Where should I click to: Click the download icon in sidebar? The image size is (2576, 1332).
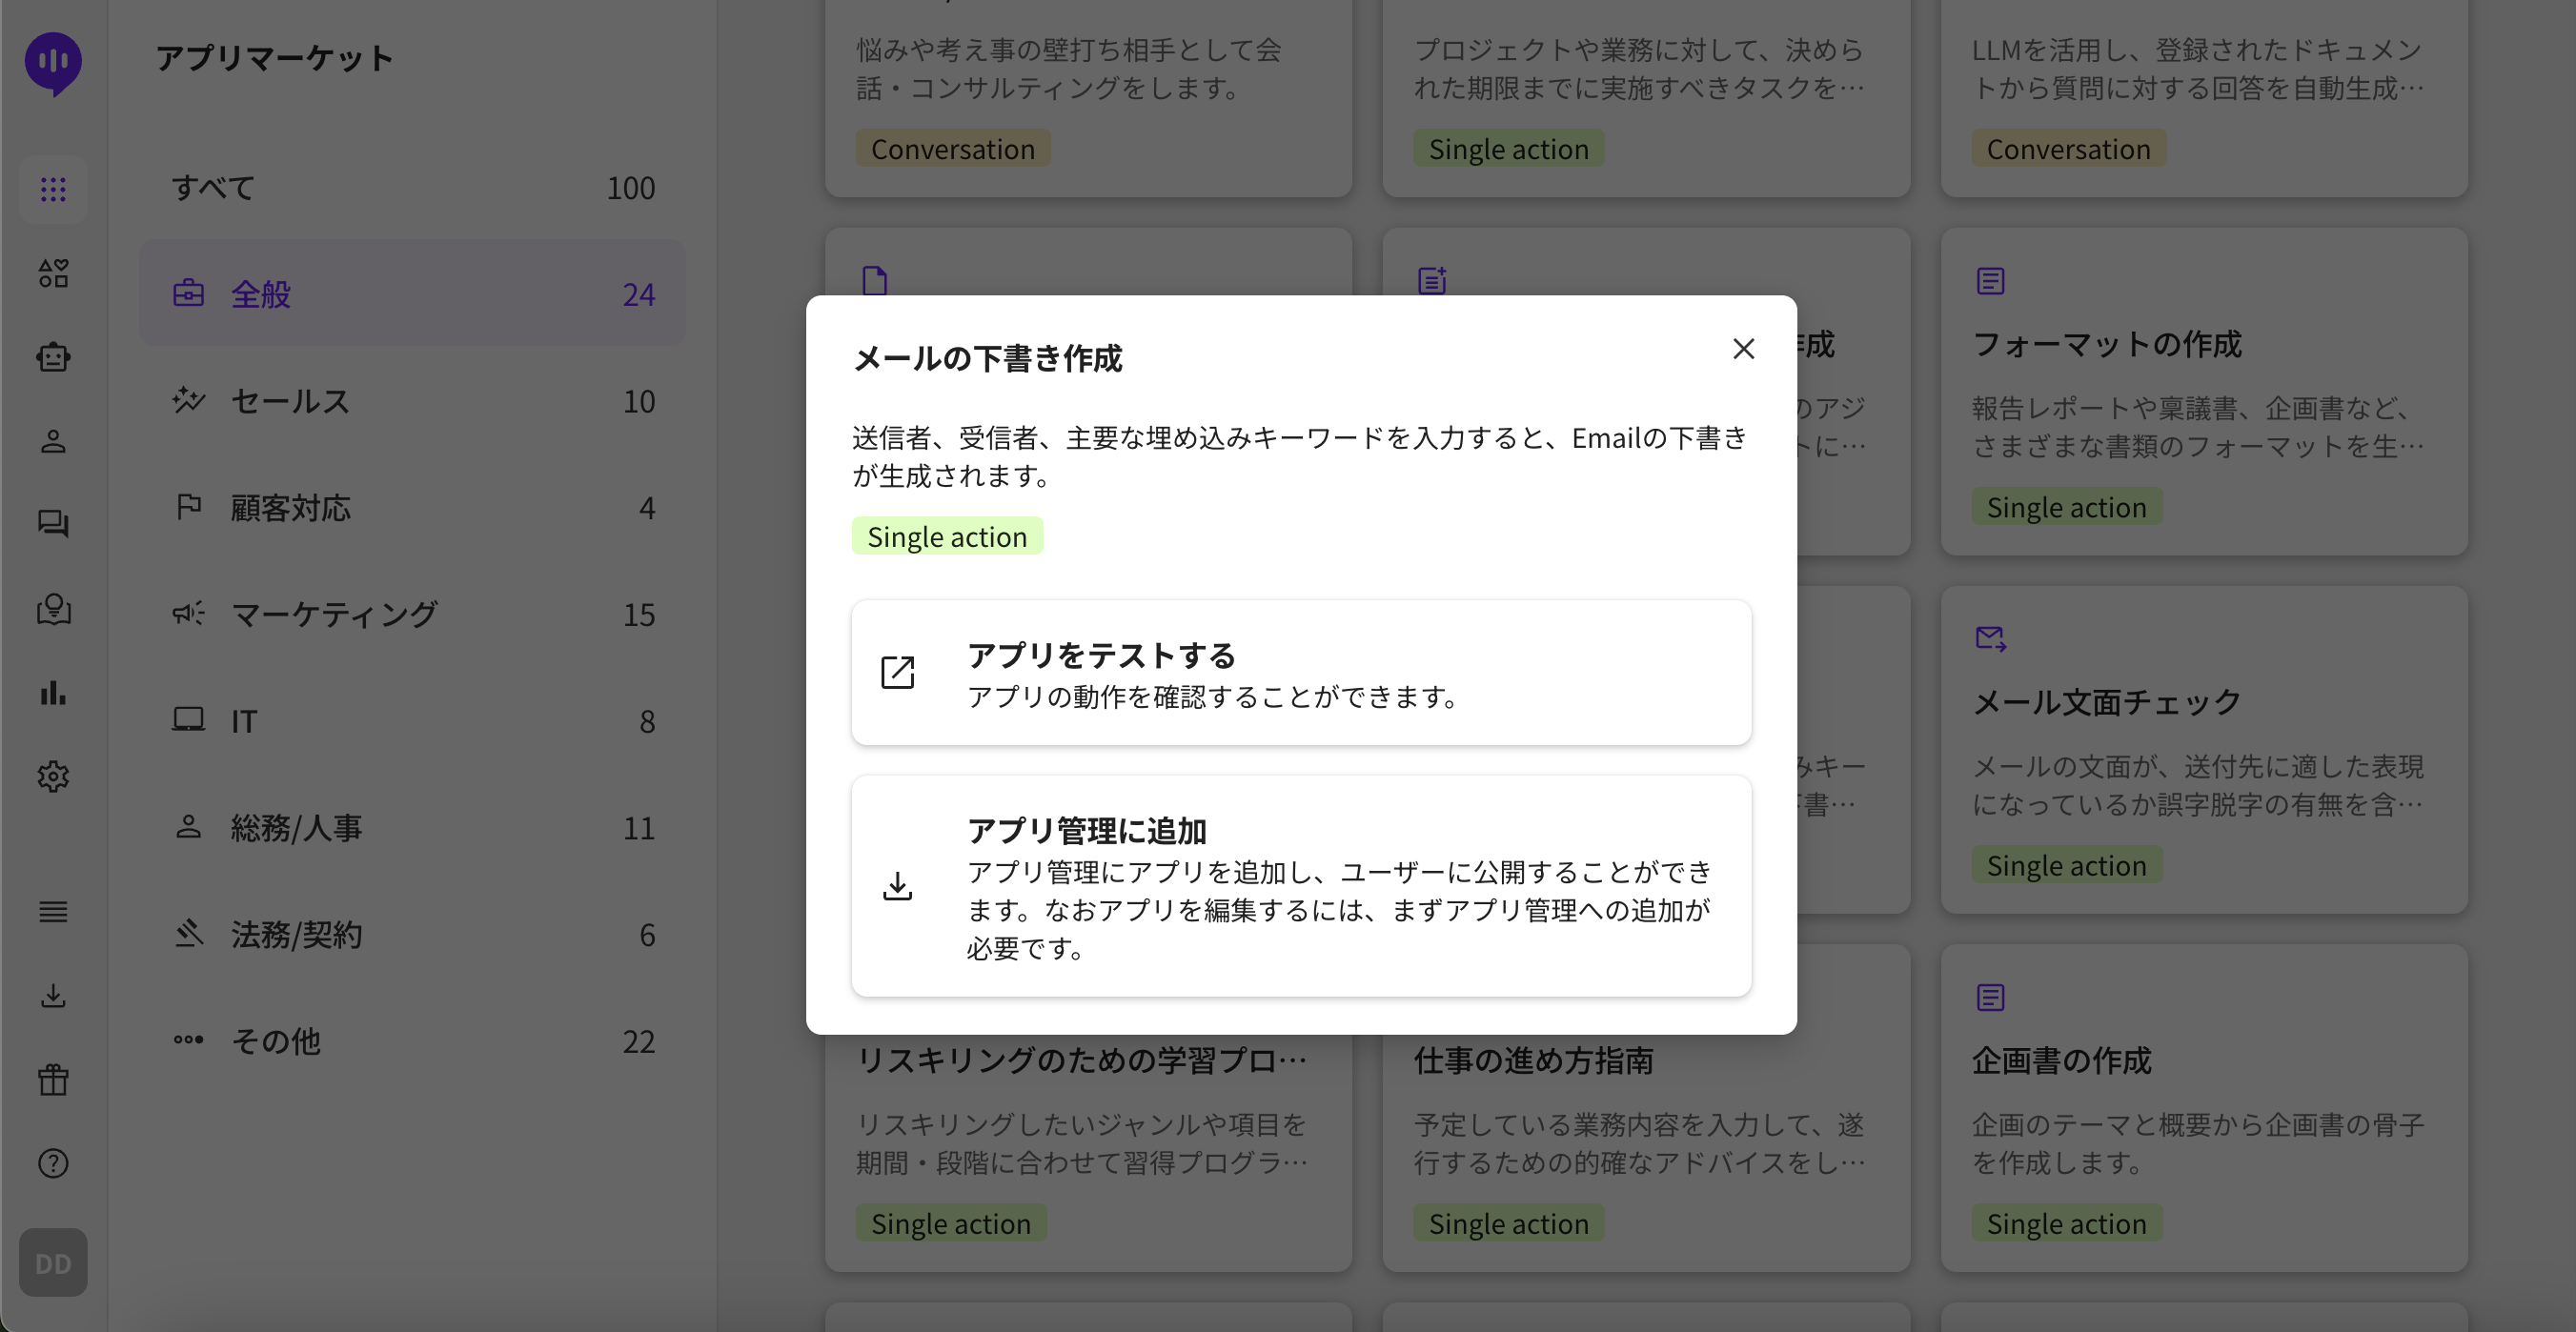(x=53, y=996)
